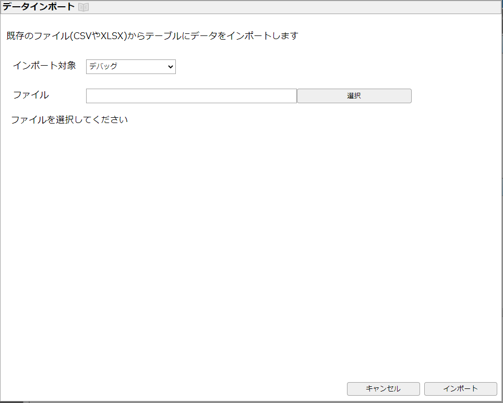Open the インポート対象 dropdown showing デバッグ
The image size is (503, 403).
[130, 67]
